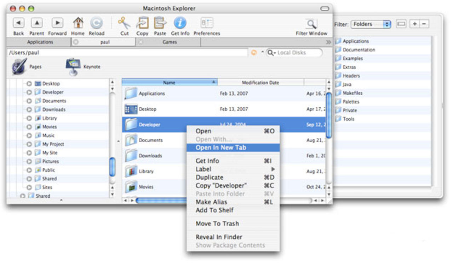Click the Home toolbar icon
Viewport: 453px width, 263px height.
[x=78, y=23]
